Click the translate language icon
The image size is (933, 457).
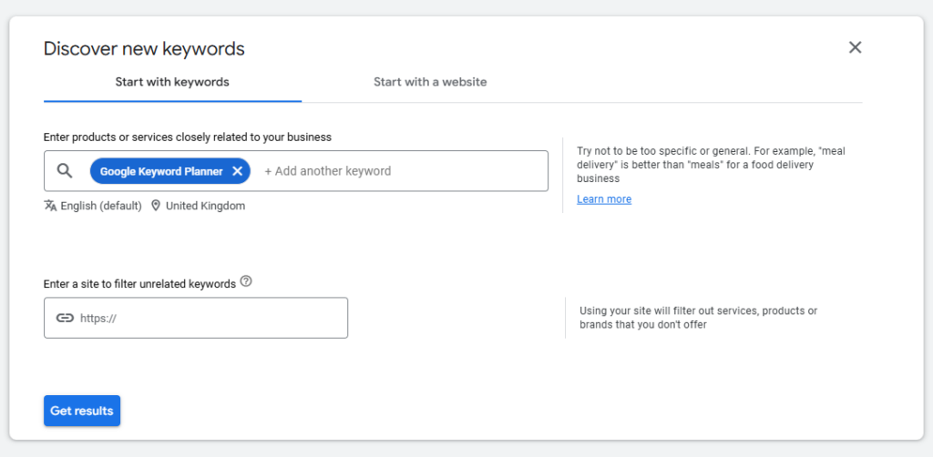[x=51, y=206]
